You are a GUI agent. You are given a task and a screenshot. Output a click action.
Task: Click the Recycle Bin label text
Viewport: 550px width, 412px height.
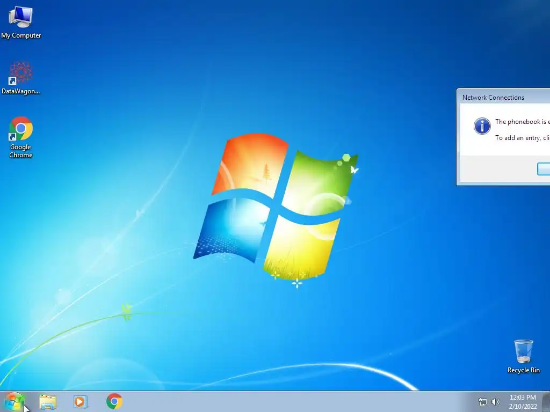tap(524, 370)
